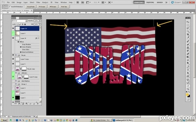Collapse the reflection group folder

coord(16,73)
